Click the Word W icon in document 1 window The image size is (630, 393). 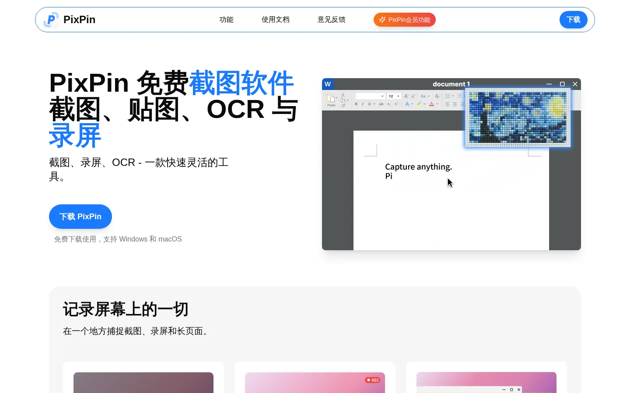click(x=328, y=84)
